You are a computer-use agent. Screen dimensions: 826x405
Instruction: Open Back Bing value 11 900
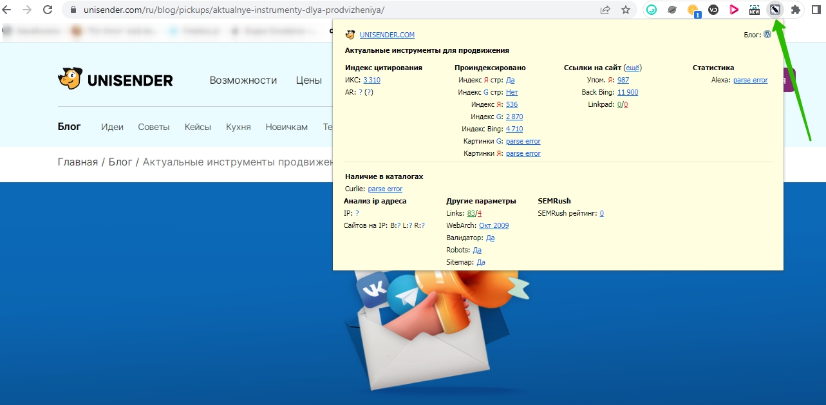(628, 93)
